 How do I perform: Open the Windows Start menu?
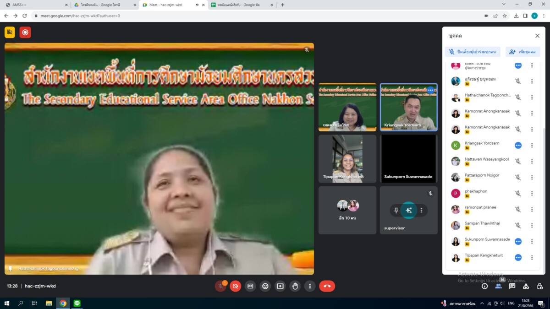click(x=7, y=303)
